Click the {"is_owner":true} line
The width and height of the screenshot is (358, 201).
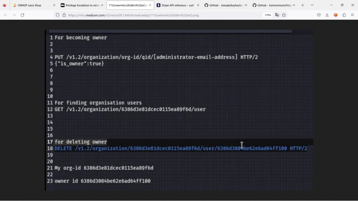[79, 63]
